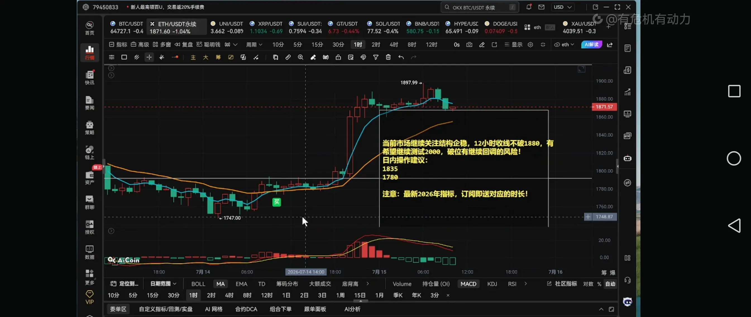Select the crosshair cursor tool
This screenshot has width=751, height=317.
[149, 57]
